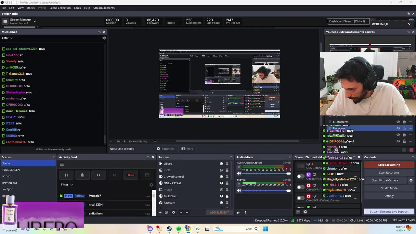The height and width of the screenshot is (234, 416).
Task: Enable Studio Mode
Action: pyautogui.click(x=389, y=188)
